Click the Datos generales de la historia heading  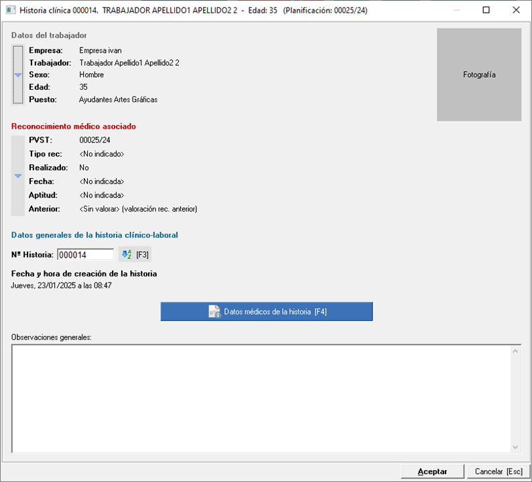[x=94, y=235]
